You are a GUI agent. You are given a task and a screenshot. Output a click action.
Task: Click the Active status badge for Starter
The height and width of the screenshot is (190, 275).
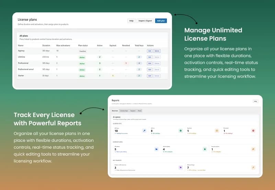[x=82, y=76]
